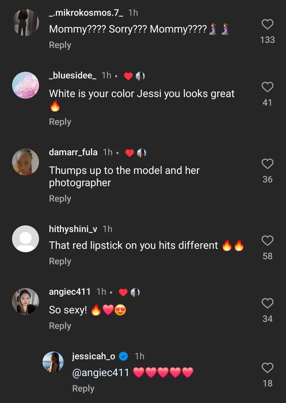The width and height of the screenshot is (286, 403).
Task: Reply to hithyshini_v's comment
Action: pos(60,261)
